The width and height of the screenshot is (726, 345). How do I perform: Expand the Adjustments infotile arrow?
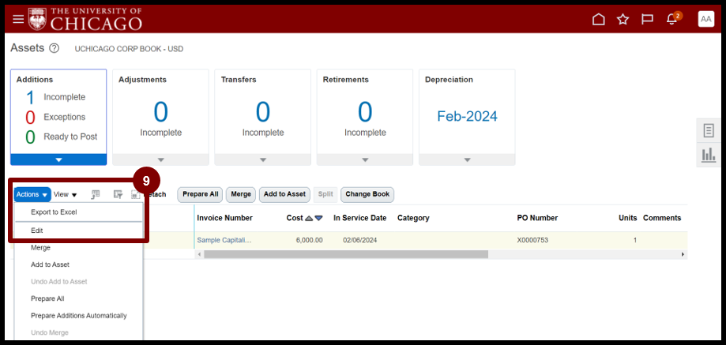coord(160,159)
